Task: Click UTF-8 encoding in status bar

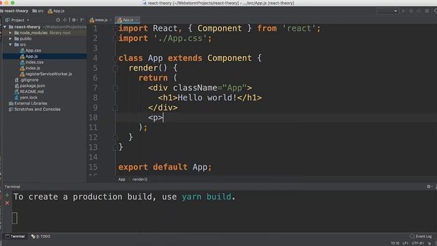Action: coord(418,243)
